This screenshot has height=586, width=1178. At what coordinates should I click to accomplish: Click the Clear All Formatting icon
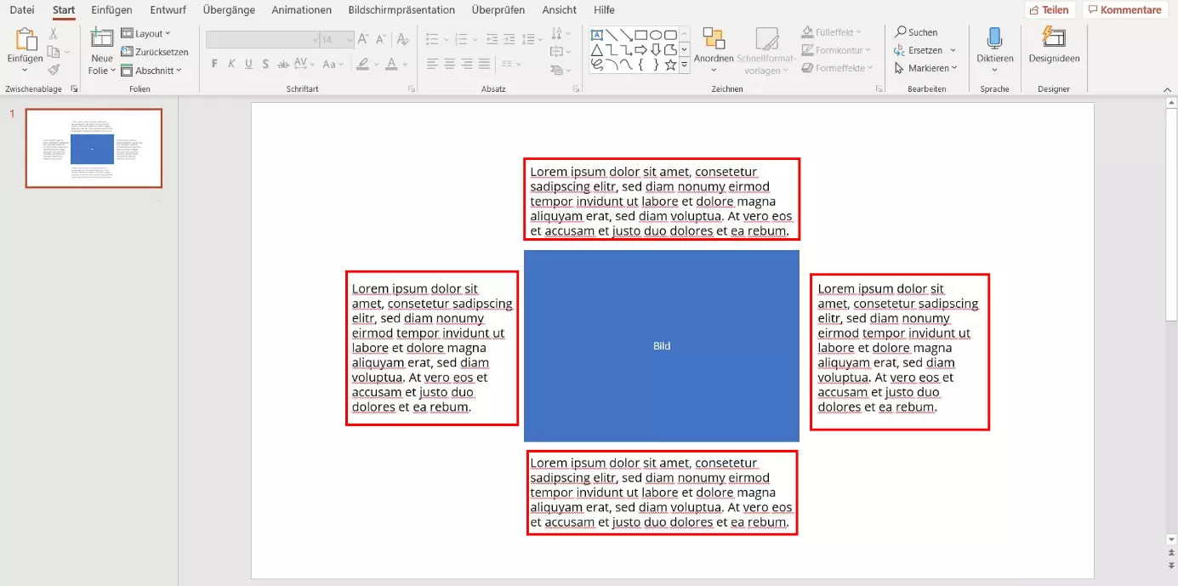[403, 39]
